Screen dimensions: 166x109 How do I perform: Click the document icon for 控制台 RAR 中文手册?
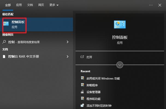click(4, 56)
